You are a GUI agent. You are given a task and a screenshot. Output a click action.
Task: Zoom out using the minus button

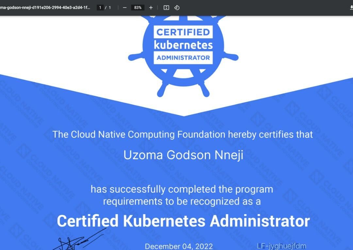pos(125,8)
